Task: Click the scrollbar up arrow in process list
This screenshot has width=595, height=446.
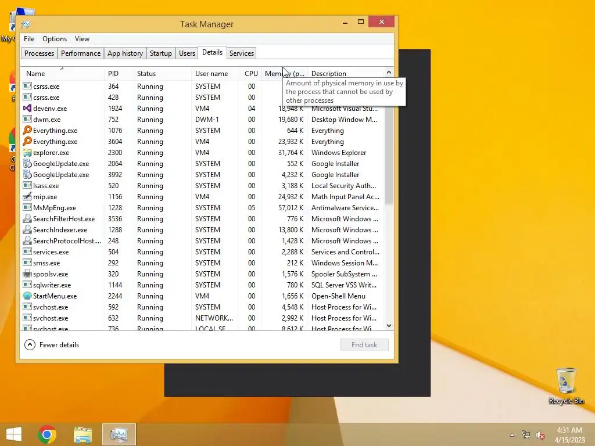Action: pyautogui.click(x=389, y=72)
